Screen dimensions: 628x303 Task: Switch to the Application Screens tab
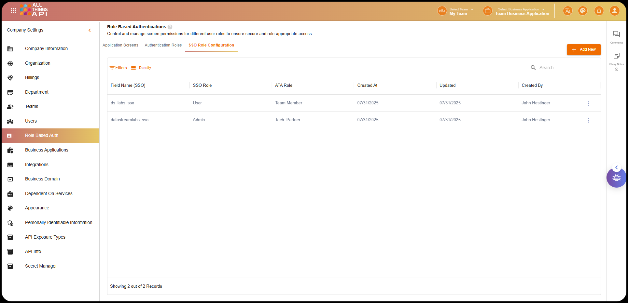(x=120, y=45)
